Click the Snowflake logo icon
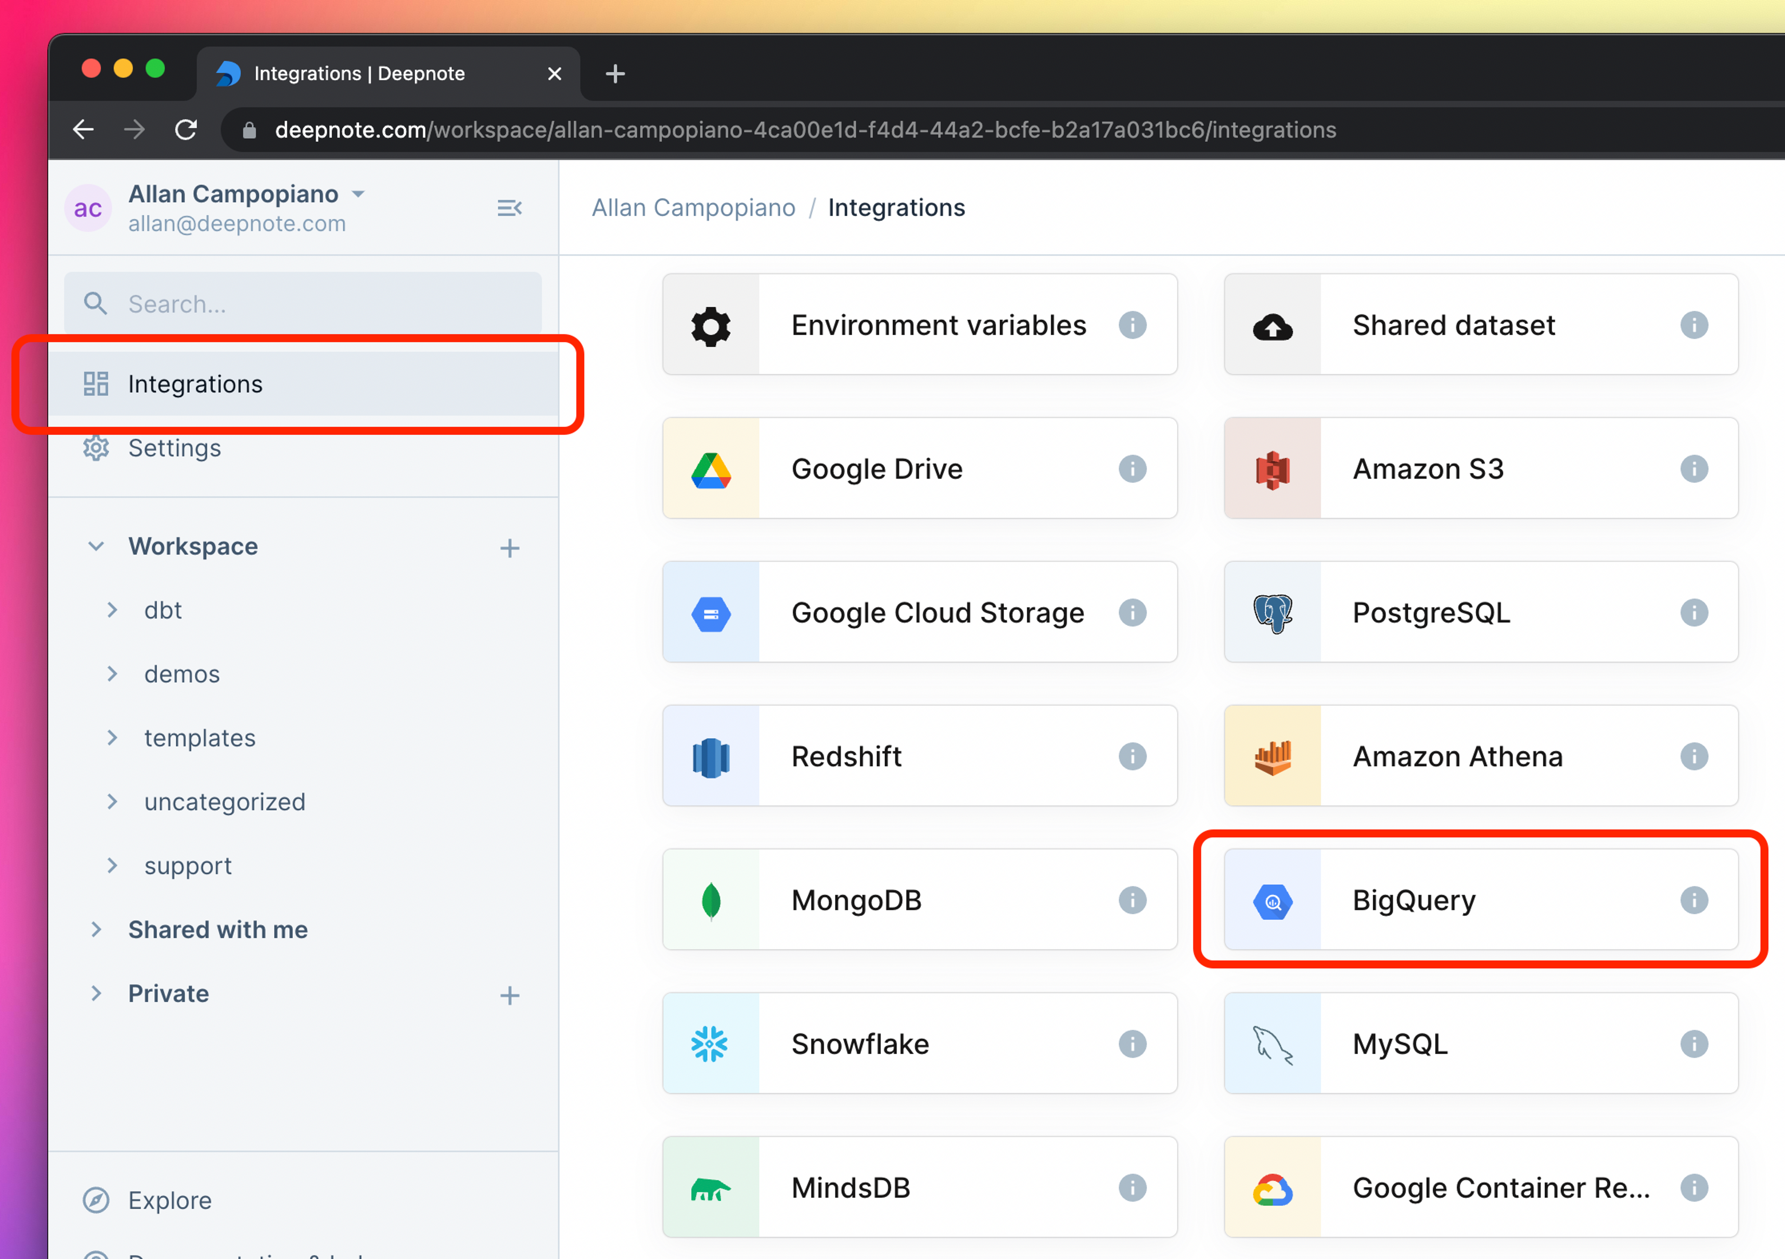 709,1044
